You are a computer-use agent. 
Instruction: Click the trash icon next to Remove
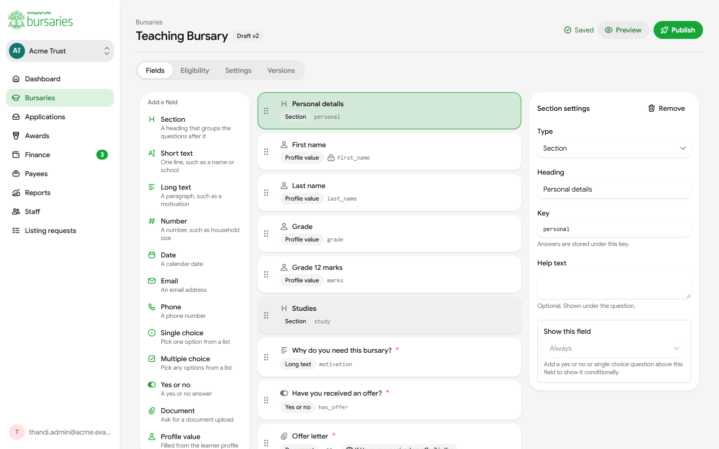pos(652,108)
